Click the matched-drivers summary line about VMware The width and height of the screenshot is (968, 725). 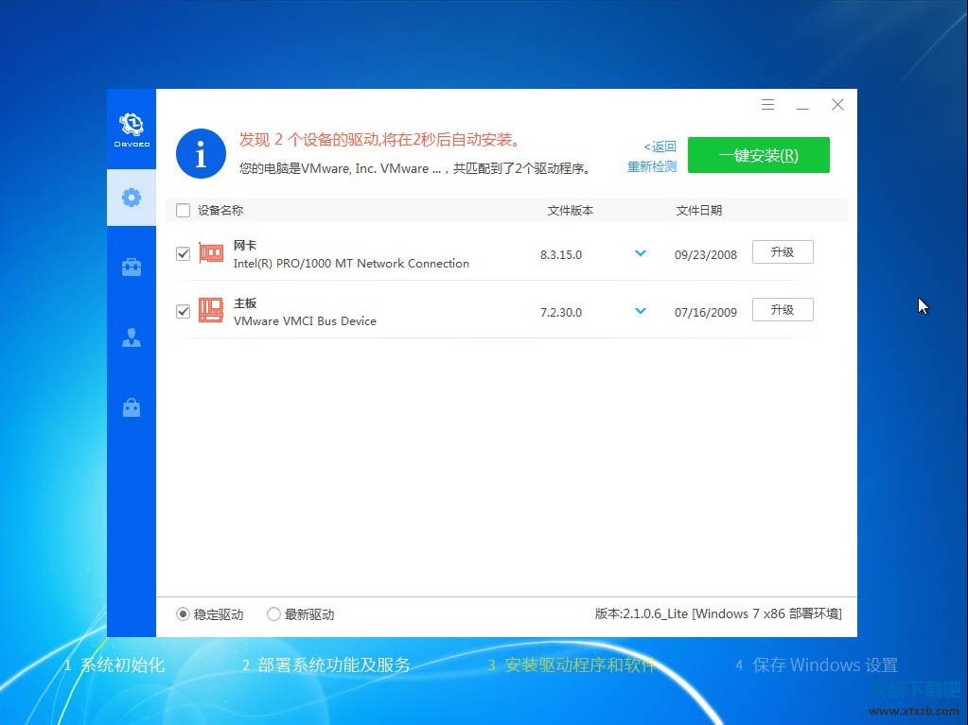(x=414, y=168)
